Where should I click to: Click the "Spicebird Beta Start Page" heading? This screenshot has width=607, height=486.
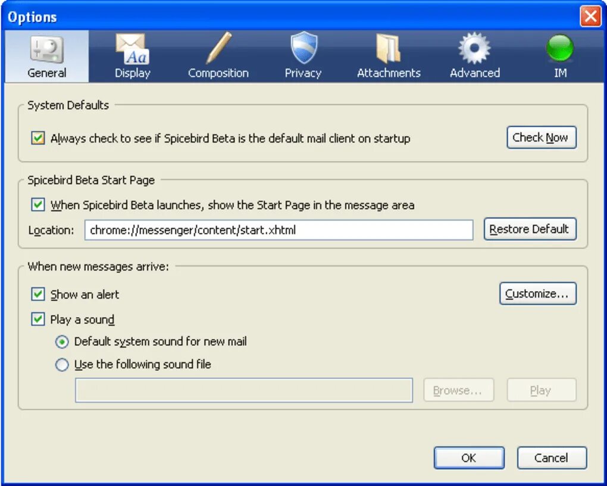(91, 180)
